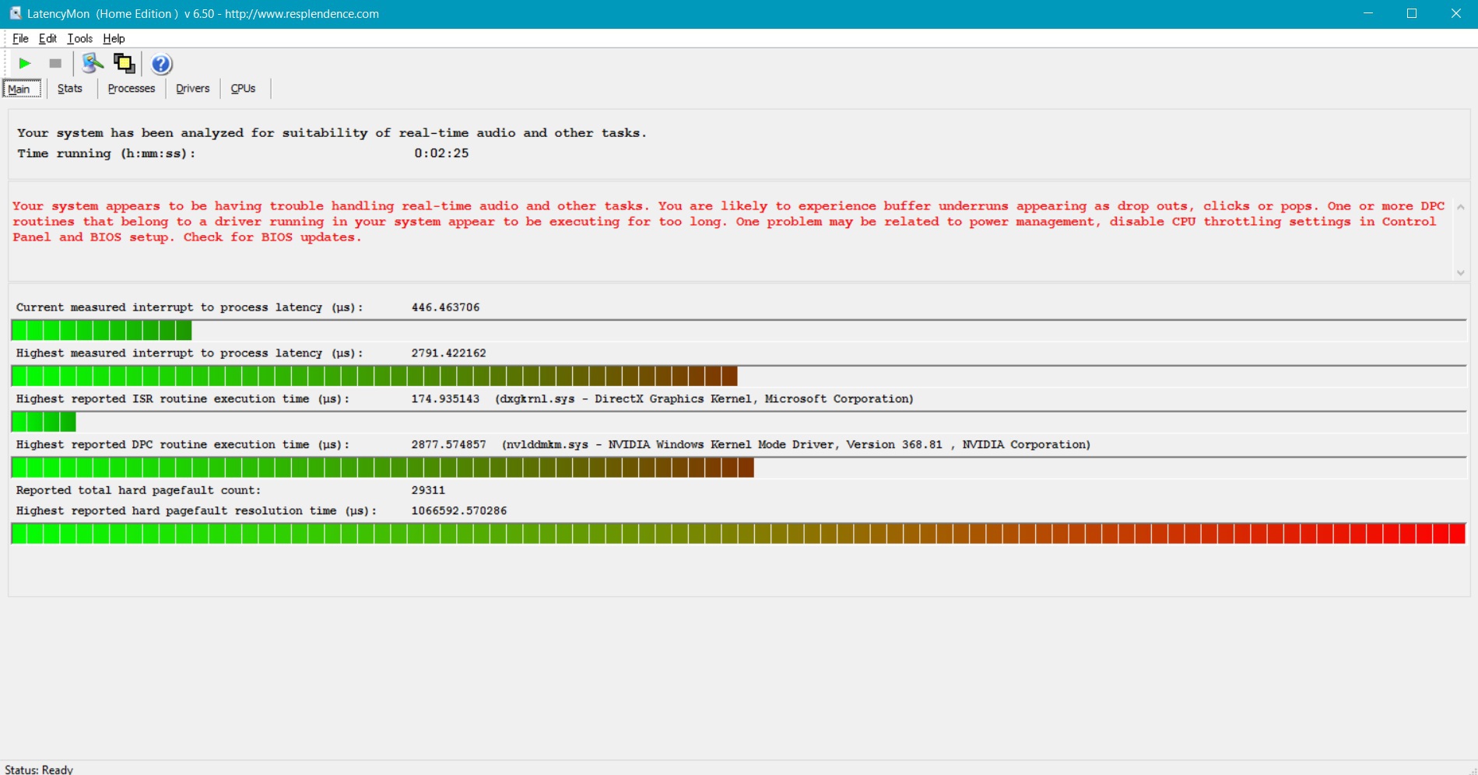The width and height of the screenshot is (1478, 775).
Task: Click the grey stop monitor button
Action: [x=55, y=64]
